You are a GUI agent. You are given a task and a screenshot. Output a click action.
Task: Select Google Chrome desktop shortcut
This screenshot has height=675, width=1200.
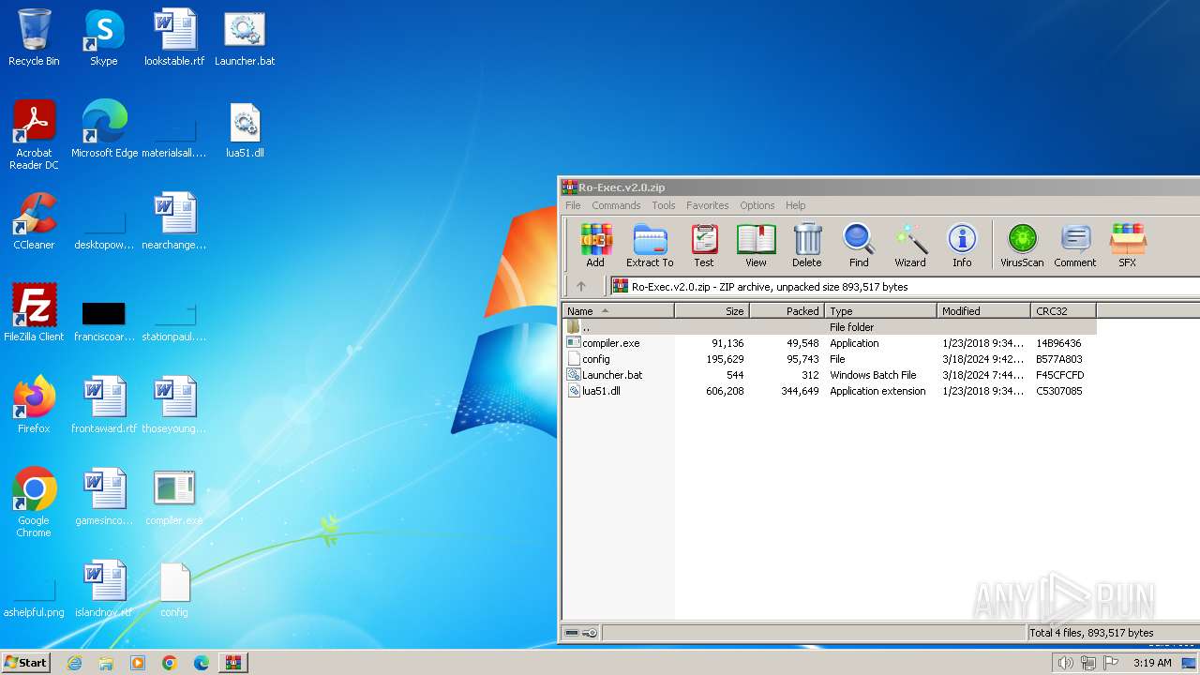pyautogui.click(x=34, y=502)
